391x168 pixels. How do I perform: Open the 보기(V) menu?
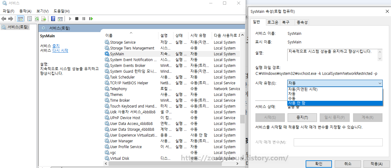(x=43, y=11)
